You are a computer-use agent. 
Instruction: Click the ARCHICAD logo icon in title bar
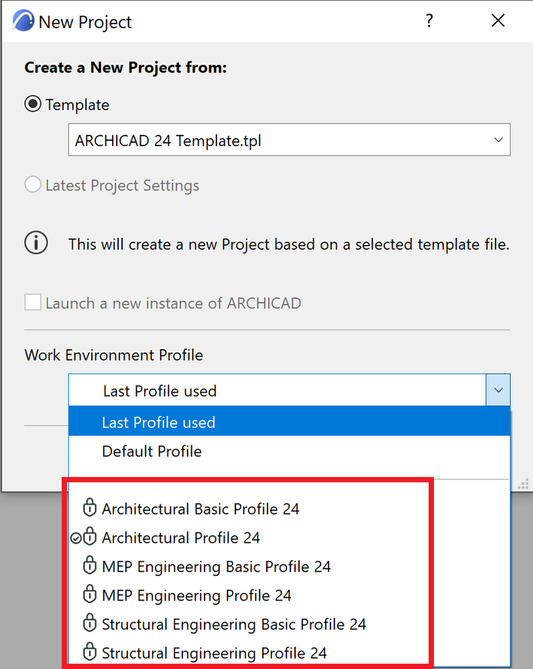click(x=21, y=21)
